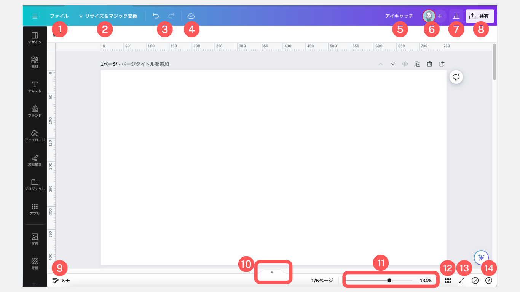Open the アップロード uploads panel
The height and width of the screenshot is (292, 520).
[35, 136]
